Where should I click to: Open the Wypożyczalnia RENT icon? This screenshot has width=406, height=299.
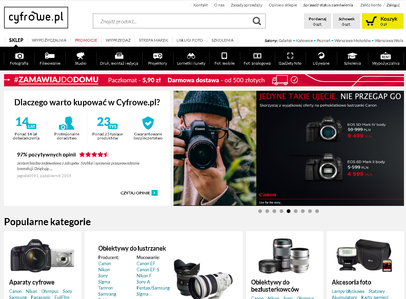coord(386,56)
